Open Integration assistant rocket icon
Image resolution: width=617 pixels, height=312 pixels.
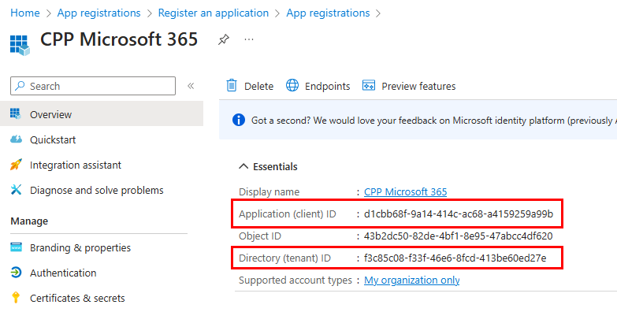[x=16, y=165]
